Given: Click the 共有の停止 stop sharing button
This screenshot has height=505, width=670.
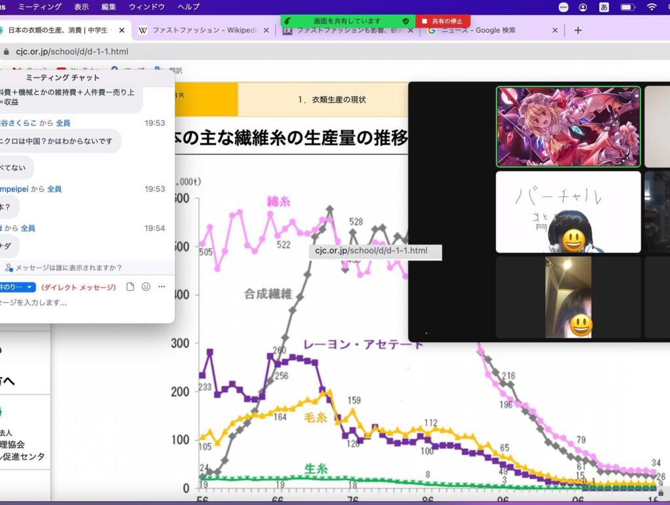Looking at the screenshot, I should (443, 21).
